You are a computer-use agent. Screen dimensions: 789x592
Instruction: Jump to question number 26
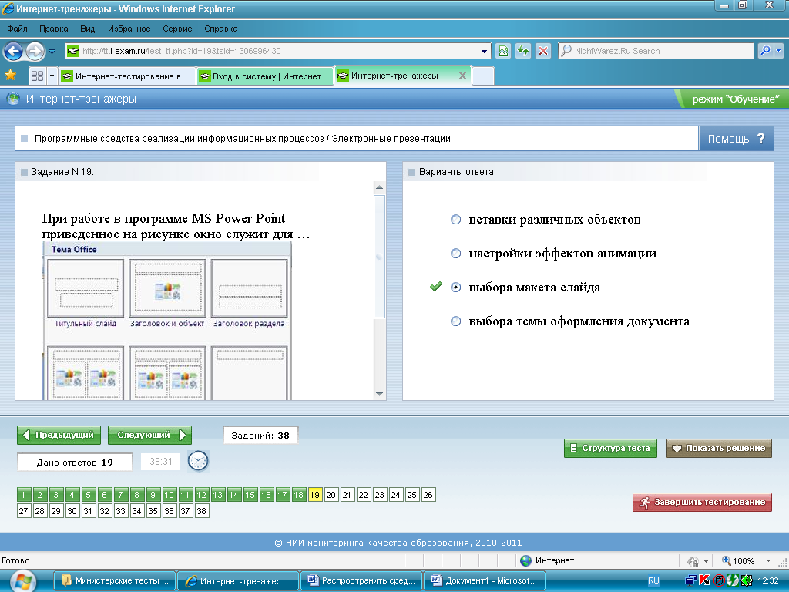point(428,495)
